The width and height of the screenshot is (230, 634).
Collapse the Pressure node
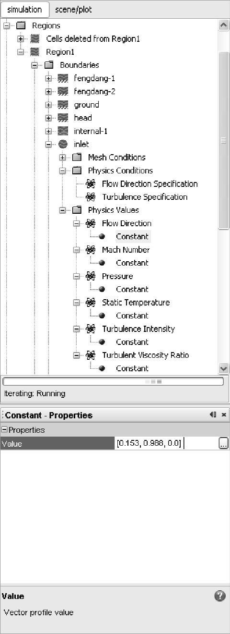pos(77,276)
